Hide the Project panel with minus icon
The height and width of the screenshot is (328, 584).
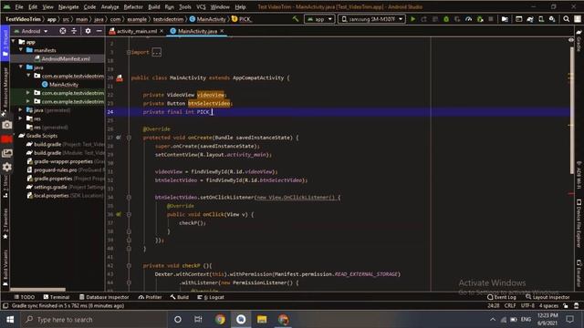pyautogui.click(x=99, y=31)
